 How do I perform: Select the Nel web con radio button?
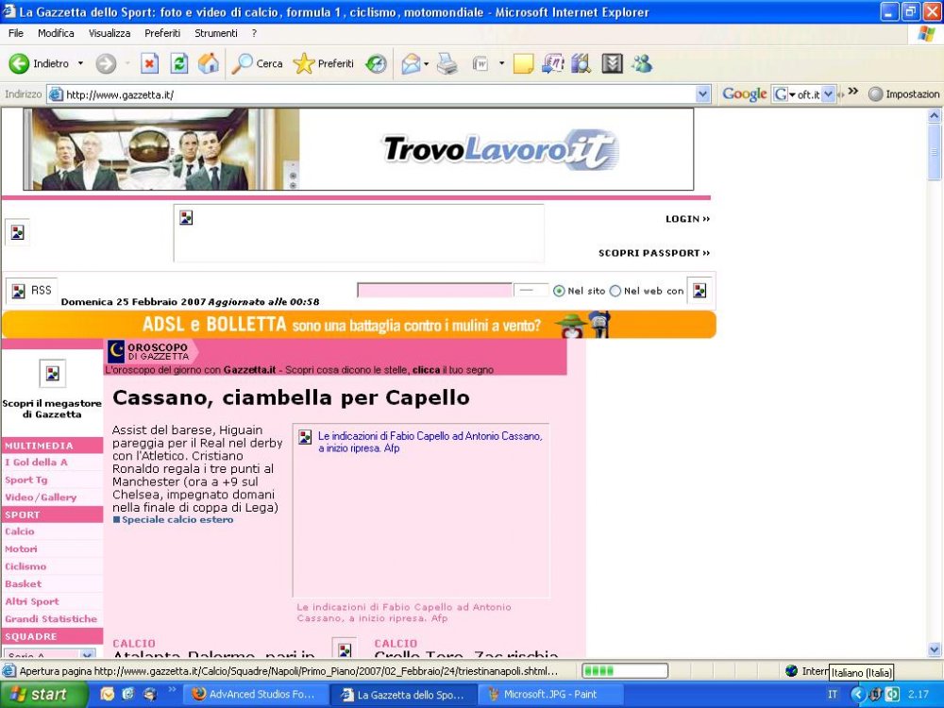[615, 291]
